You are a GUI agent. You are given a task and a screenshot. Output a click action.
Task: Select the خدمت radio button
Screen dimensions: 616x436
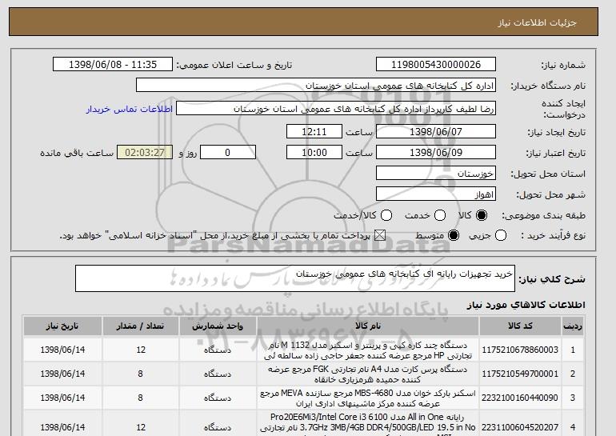tap(440, 215)
